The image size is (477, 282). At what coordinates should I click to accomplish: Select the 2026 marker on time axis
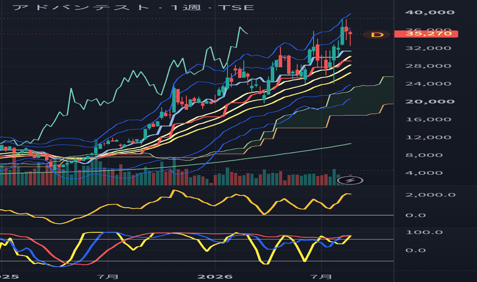[x=215, y=277]
